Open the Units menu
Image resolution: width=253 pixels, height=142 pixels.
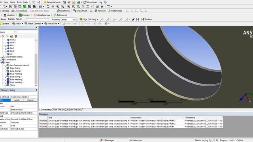12,2
